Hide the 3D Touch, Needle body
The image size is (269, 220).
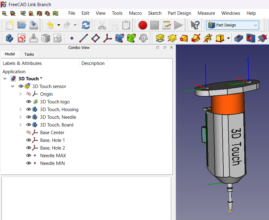tap(29, 117)
